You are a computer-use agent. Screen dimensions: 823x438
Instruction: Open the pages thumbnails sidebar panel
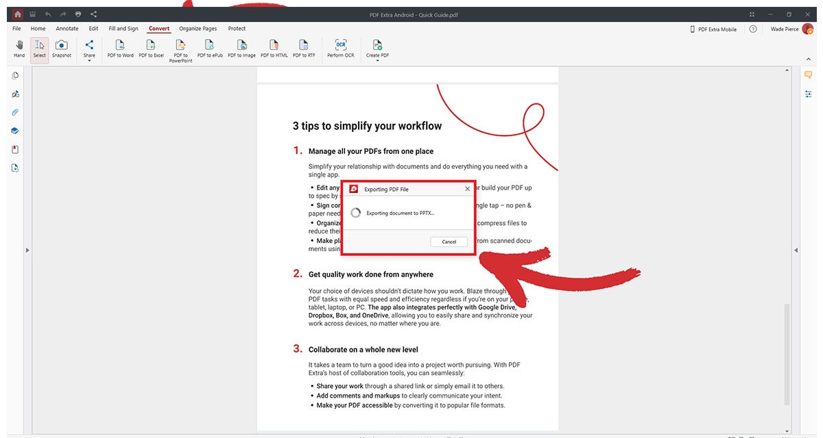[x=15, y=75]
